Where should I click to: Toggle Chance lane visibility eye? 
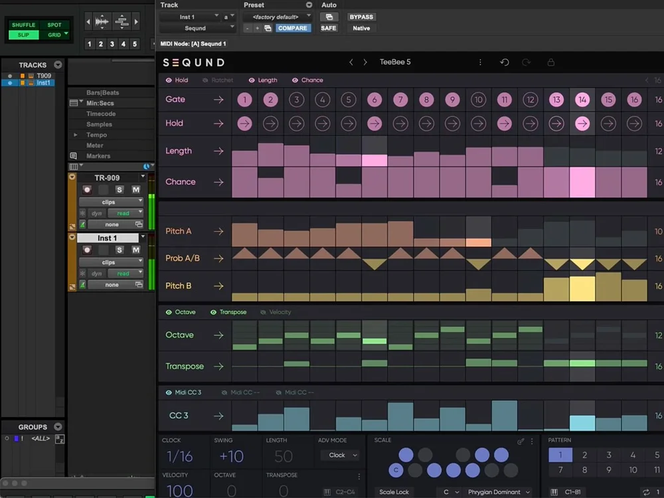pyautogui.click(x=295, y=80)
